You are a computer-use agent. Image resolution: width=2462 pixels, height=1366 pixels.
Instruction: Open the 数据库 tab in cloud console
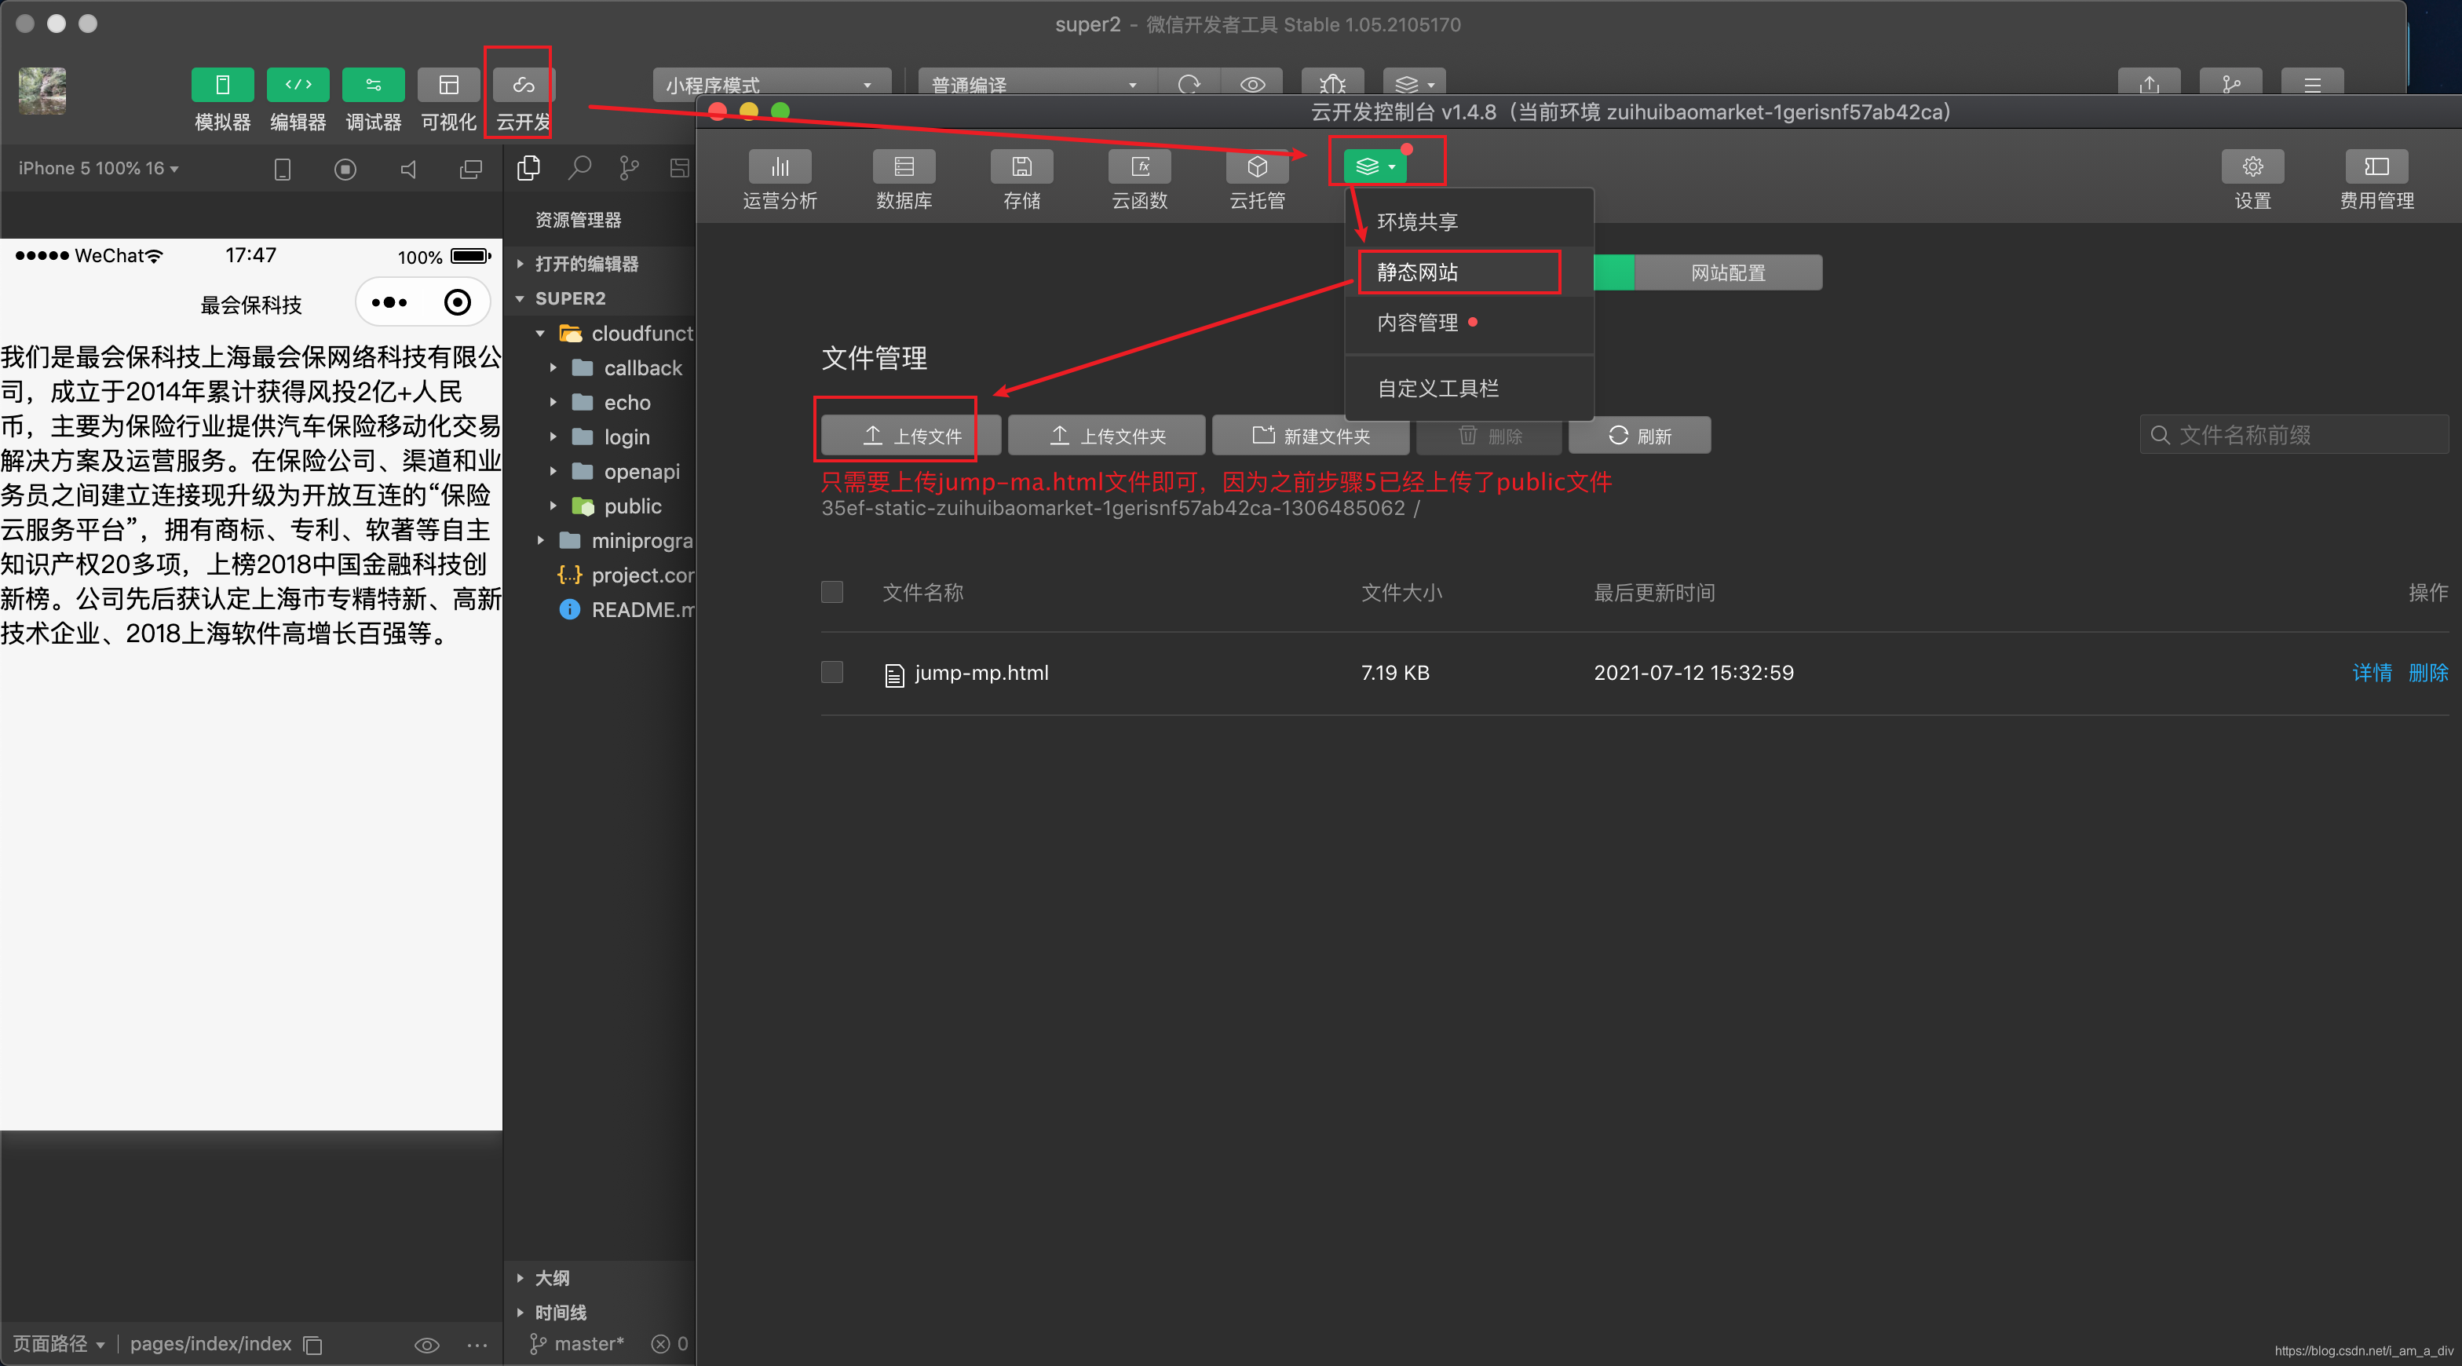coord(903,180)
